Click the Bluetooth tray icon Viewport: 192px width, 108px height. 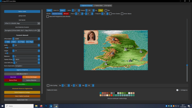point(166,106)
